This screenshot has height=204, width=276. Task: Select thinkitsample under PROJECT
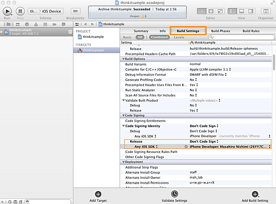pyautogui.click(x=93, y=36)
